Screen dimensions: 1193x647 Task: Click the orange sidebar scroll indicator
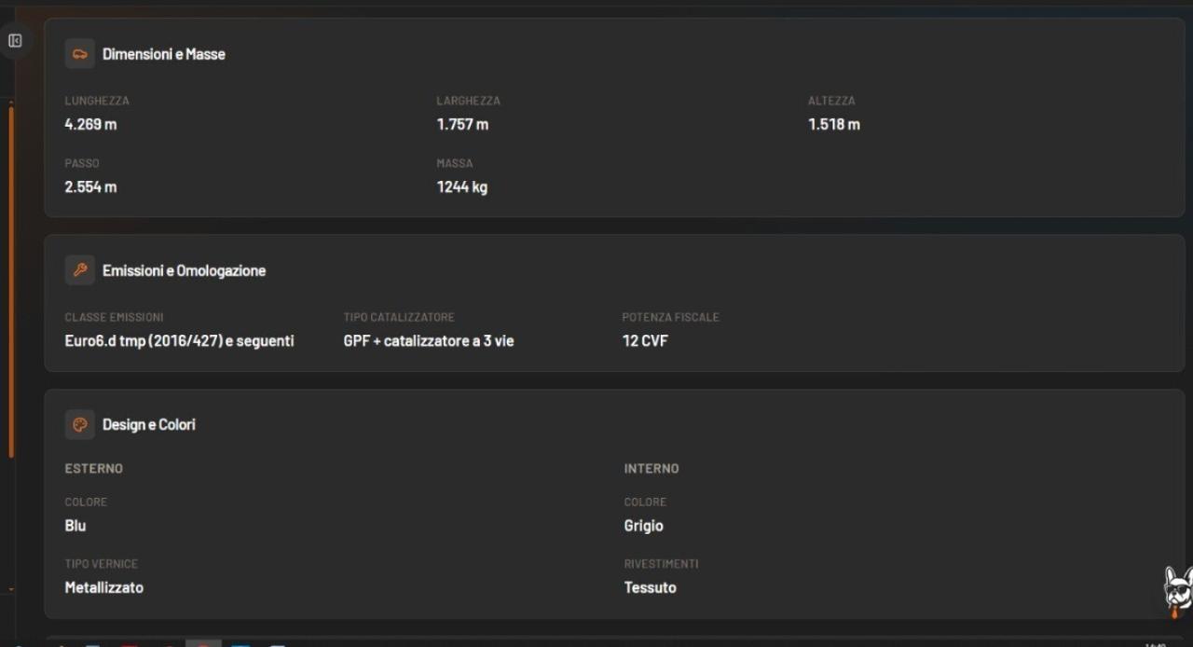(x=11, y=282)
